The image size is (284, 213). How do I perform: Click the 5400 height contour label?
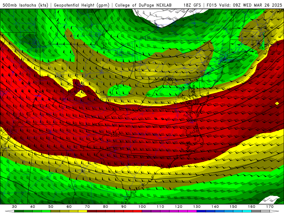[x=169, y=79]
